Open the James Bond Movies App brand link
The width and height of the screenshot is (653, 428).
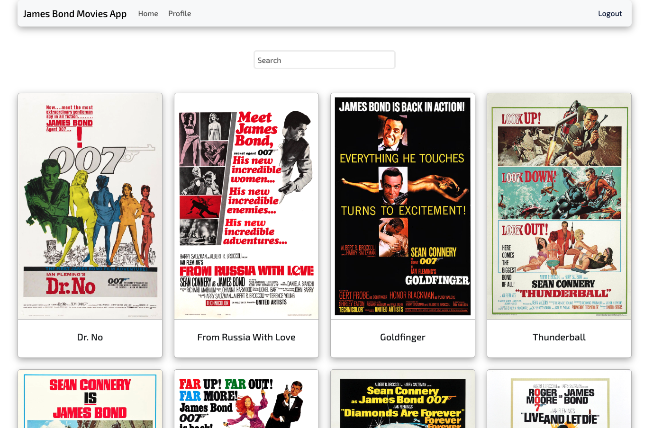click(x=75, y=14)
